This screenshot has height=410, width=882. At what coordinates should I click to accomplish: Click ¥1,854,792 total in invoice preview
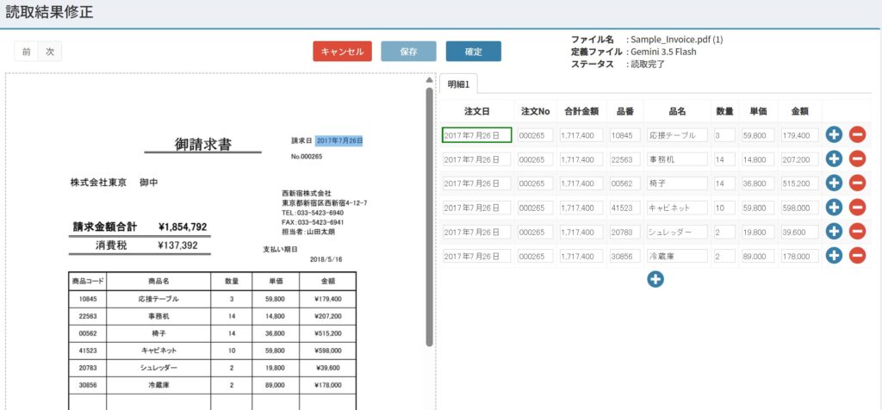[183, 227]
